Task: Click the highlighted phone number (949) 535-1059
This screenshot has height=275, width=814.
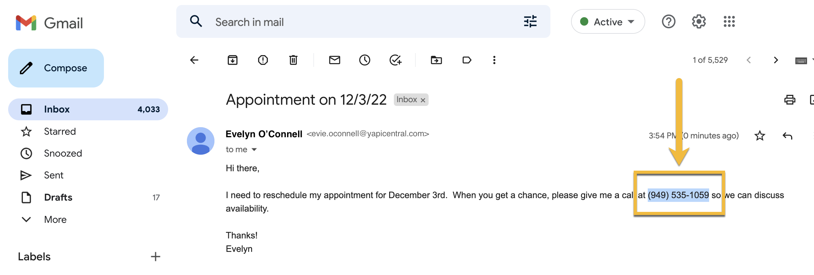Action: [678, 195]
